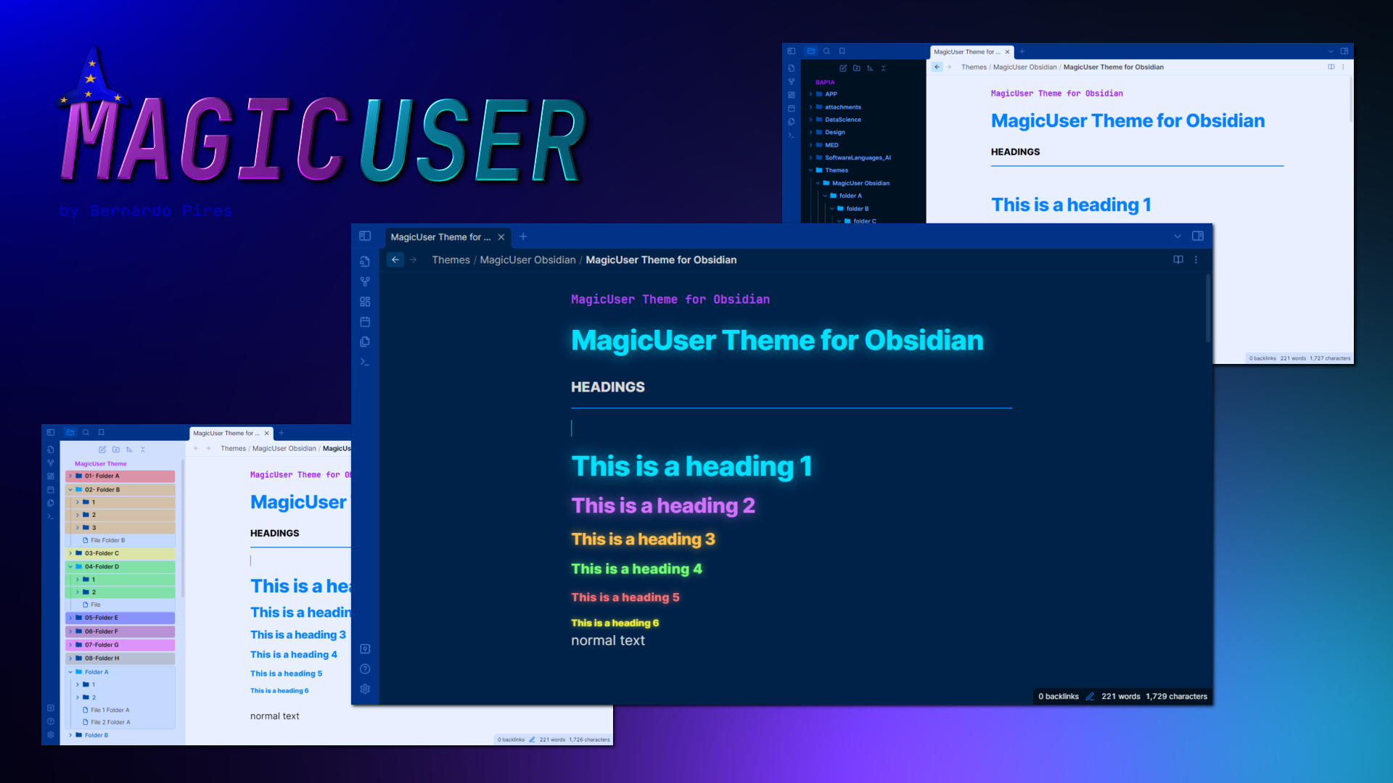Toggle the left sidebar in the dark window
Image resolution: width=1393 pixels, height=783 pixels.
coord(365,236)
